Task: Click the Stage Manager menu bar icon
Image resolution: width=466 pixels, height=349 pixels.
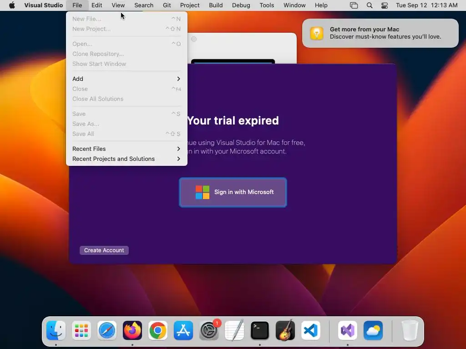Action: tap(354, 5)
